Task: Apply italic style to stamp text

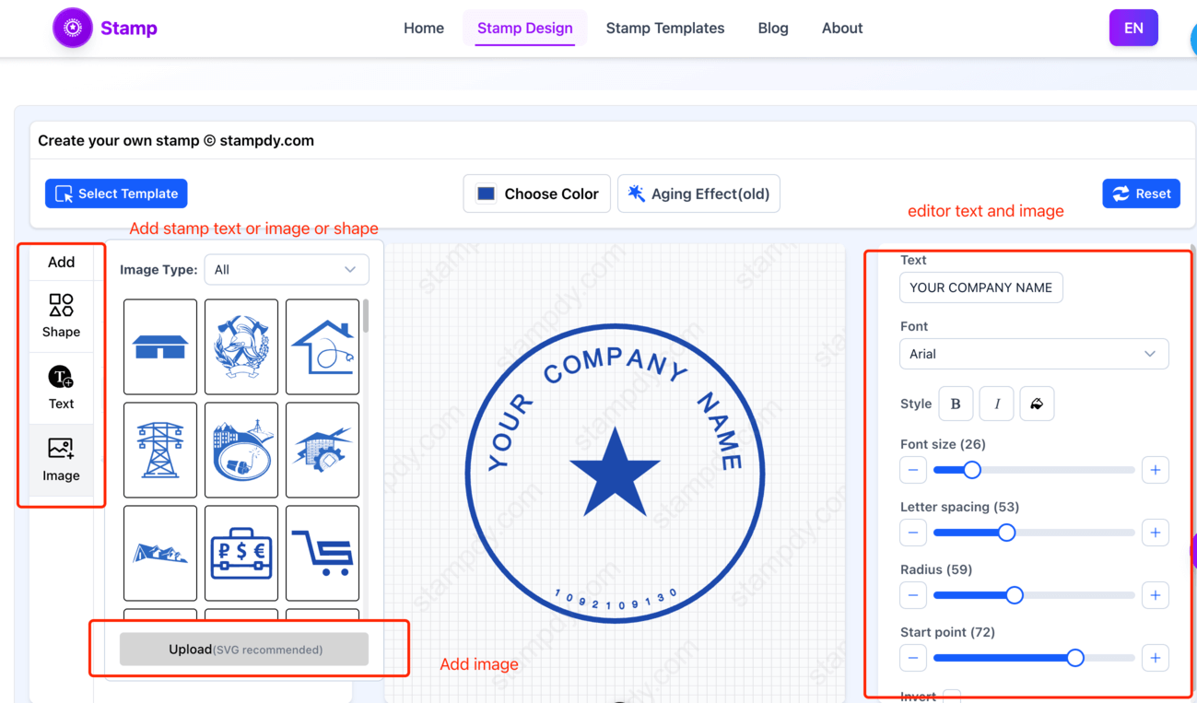Action: point(996,404)
